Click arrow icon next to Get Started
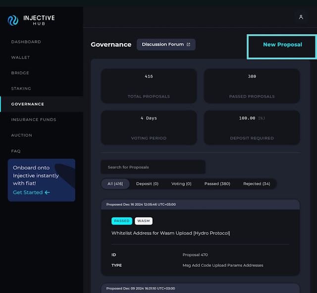 coord(48,192)
